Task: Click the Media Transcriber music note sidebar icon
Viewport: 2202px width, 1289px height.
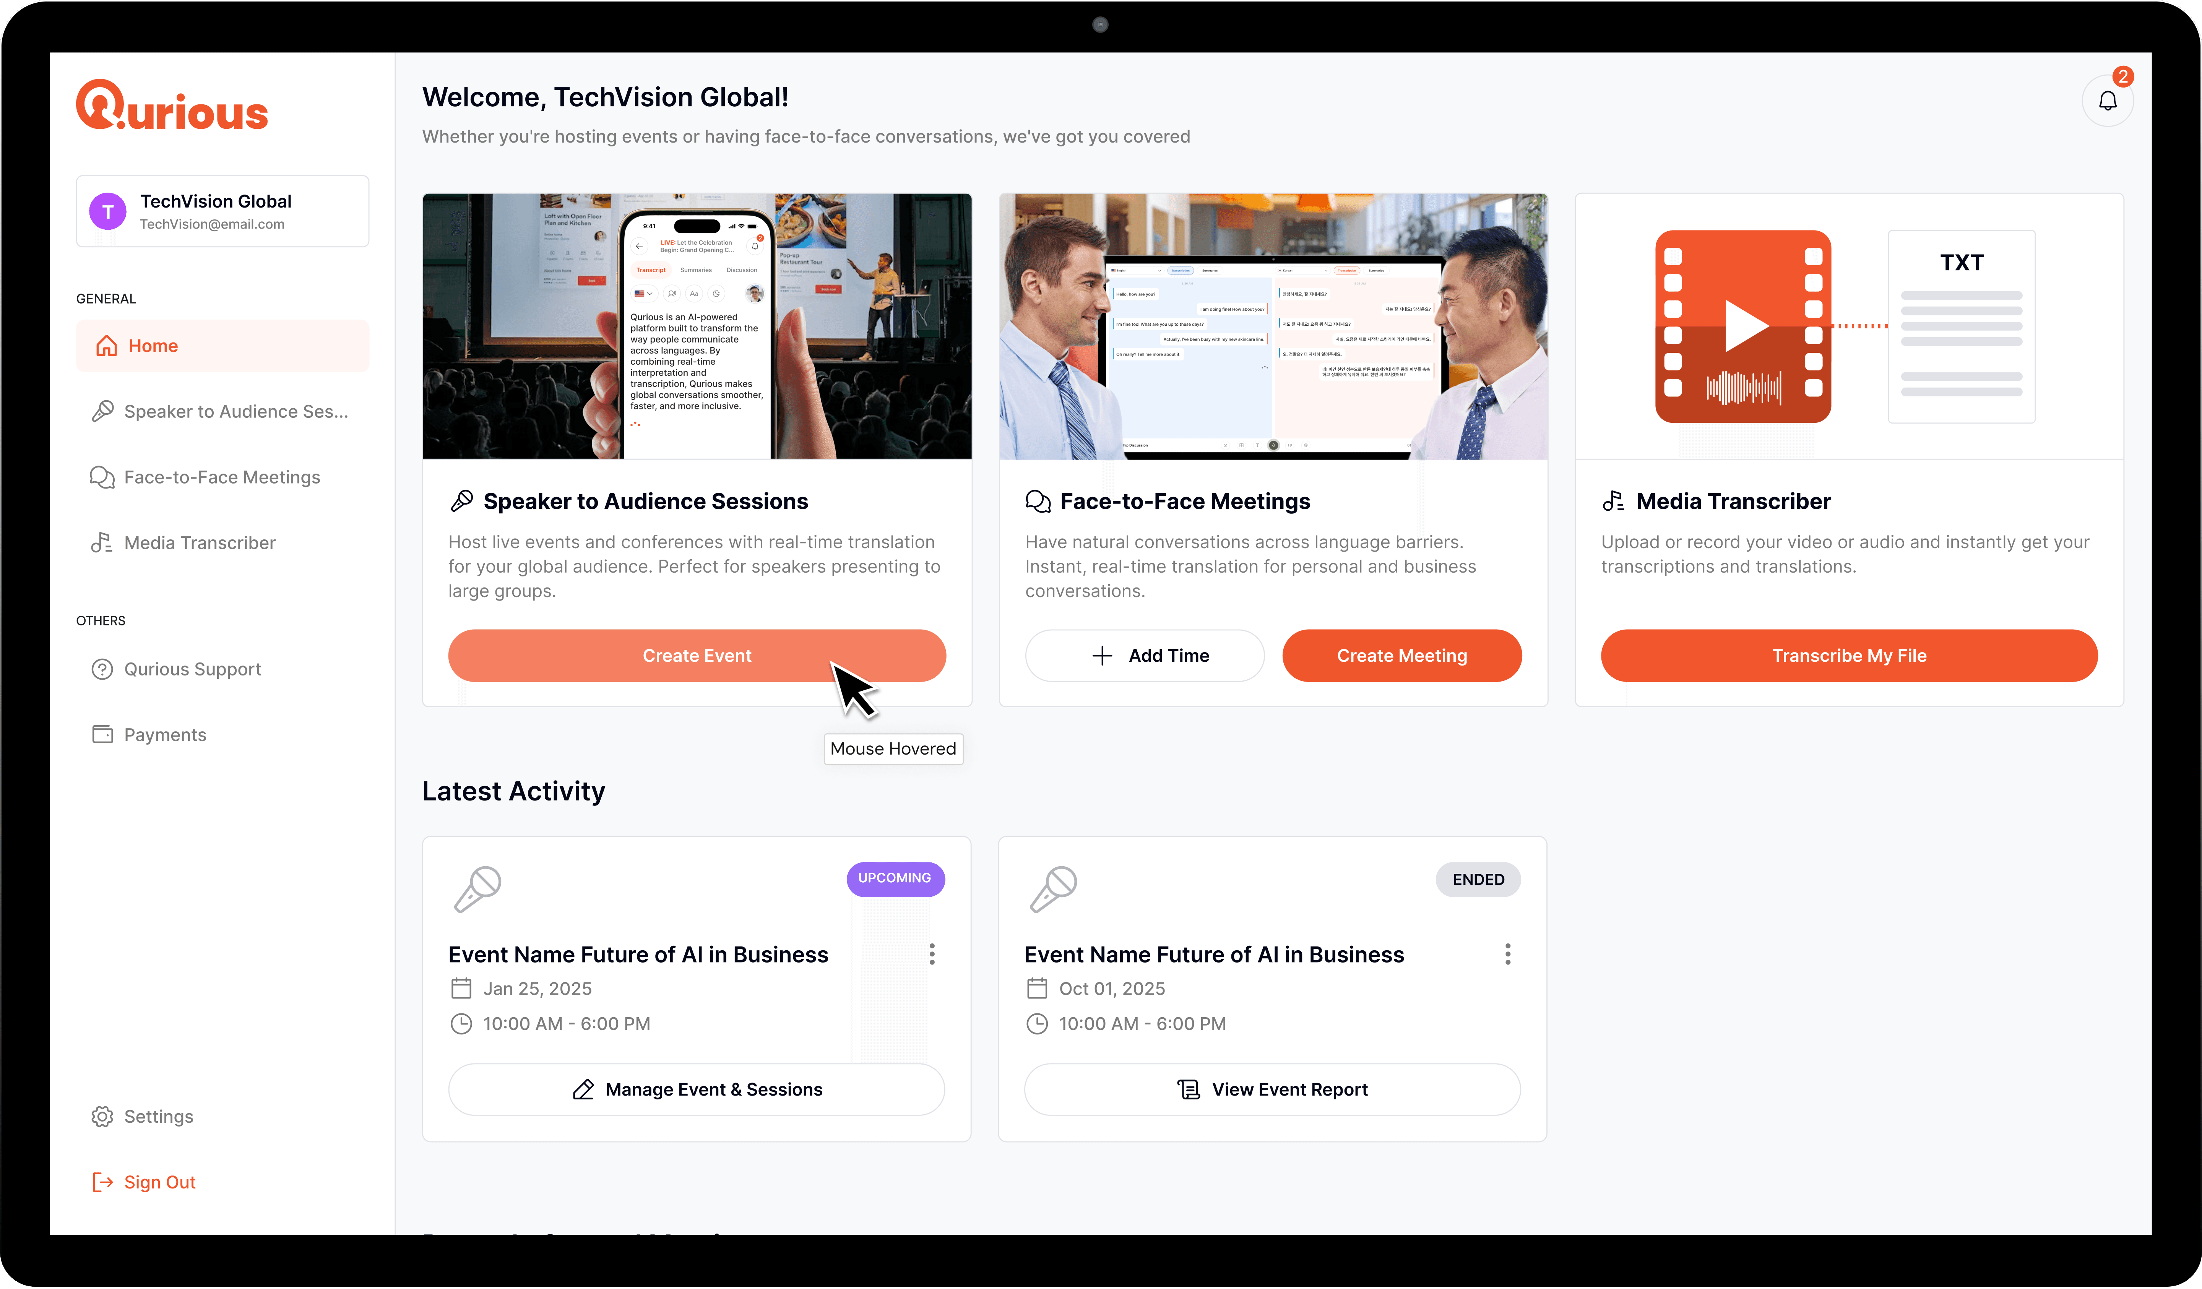Action: [102, 543]
